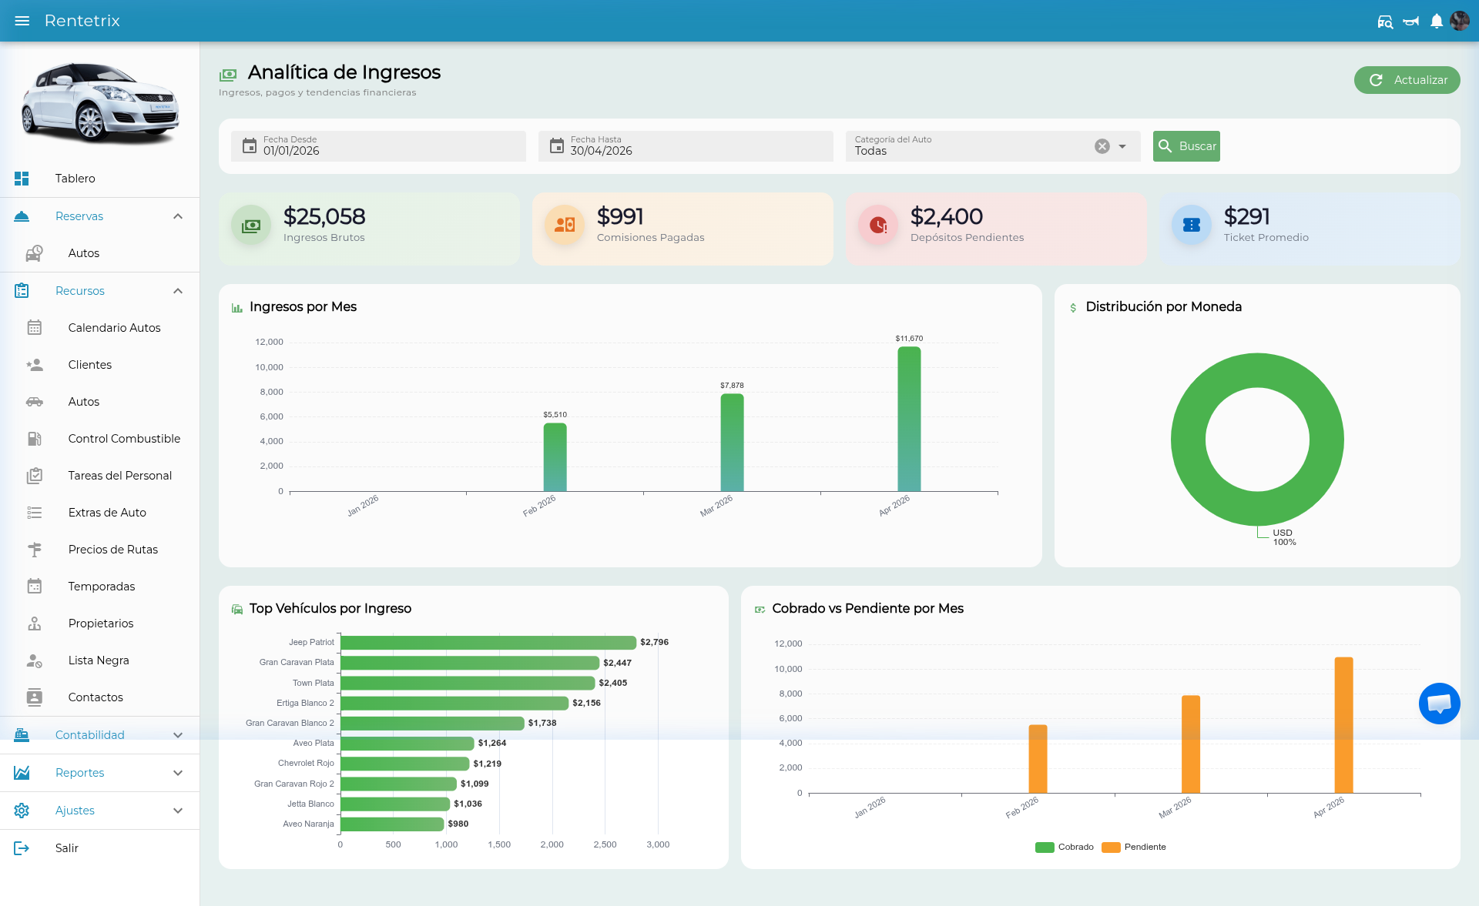Click the Reservas bell icon

pyautogui.click(x=22, y=216)
